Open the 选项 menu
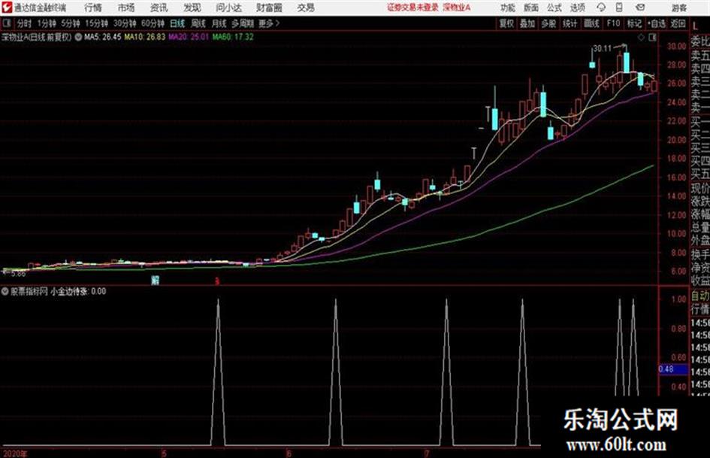Image resolution: width=710 pixels, height=458 pixels. [x=577, y=8]
